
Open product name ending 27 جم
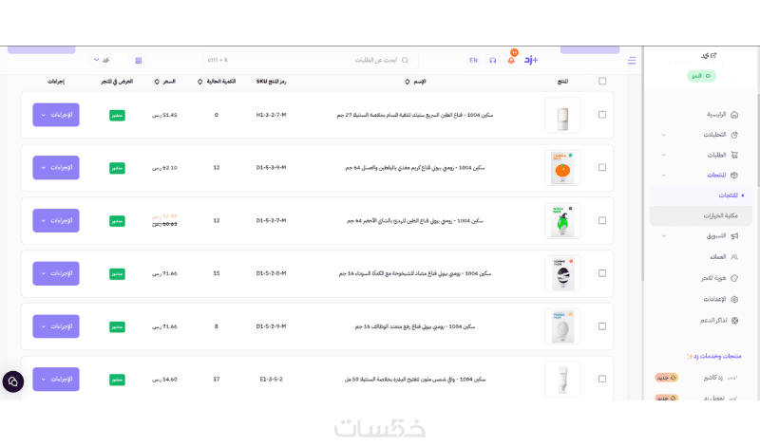(x=415, y=115)
